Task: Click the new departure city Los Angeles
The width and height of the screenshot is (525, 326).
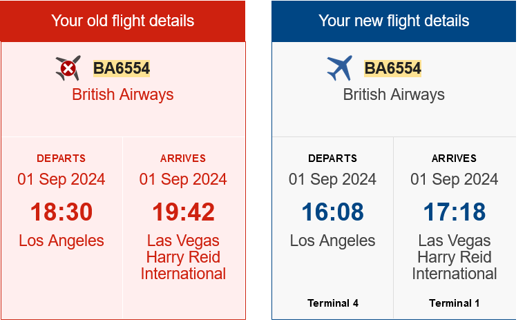Action: [x=332, y=241]
